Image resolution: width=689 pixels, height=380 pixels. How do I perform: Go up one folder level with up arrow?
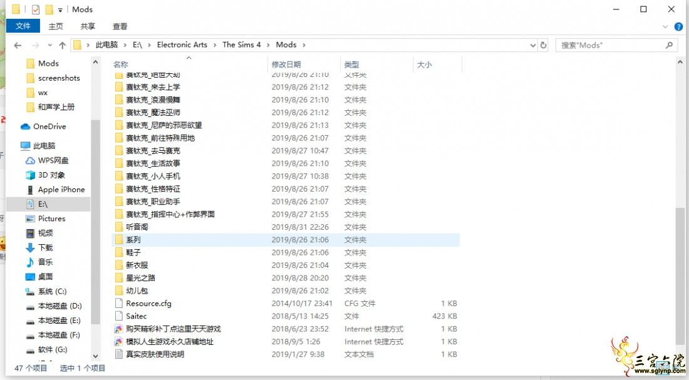click(x=63, y=45)
